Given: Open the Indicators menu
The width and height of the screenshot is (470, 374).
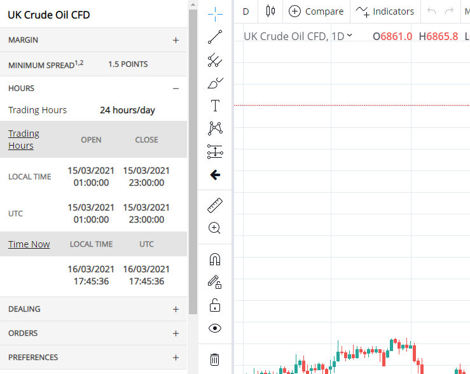Looking at the screenshot, I should pyautogui.click(x=385, y=11).
